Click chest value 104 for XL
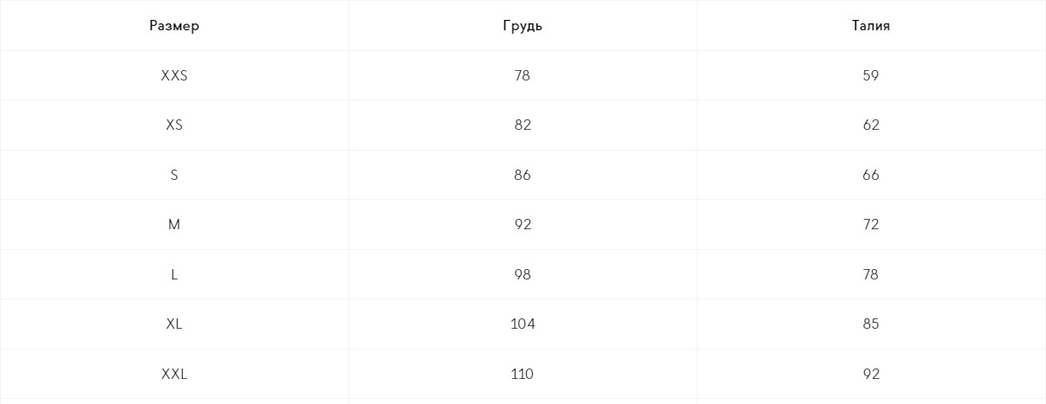The height and width of the screenshot is (404, 1046). coord(523,324)
